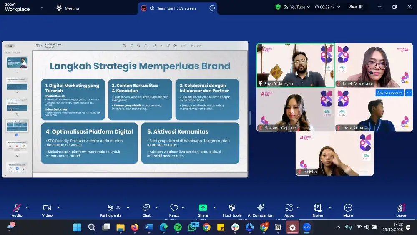Click green encryption shield icon

(278, 7)
